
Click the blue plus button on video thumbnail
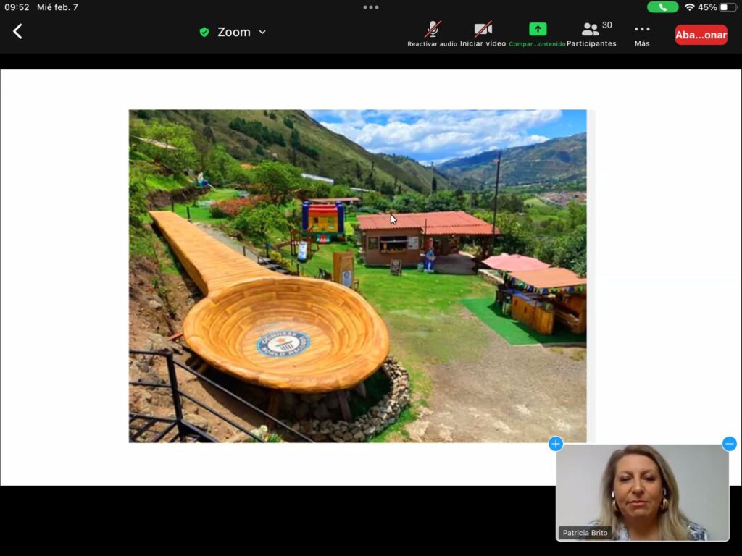(x=556, y=444)
